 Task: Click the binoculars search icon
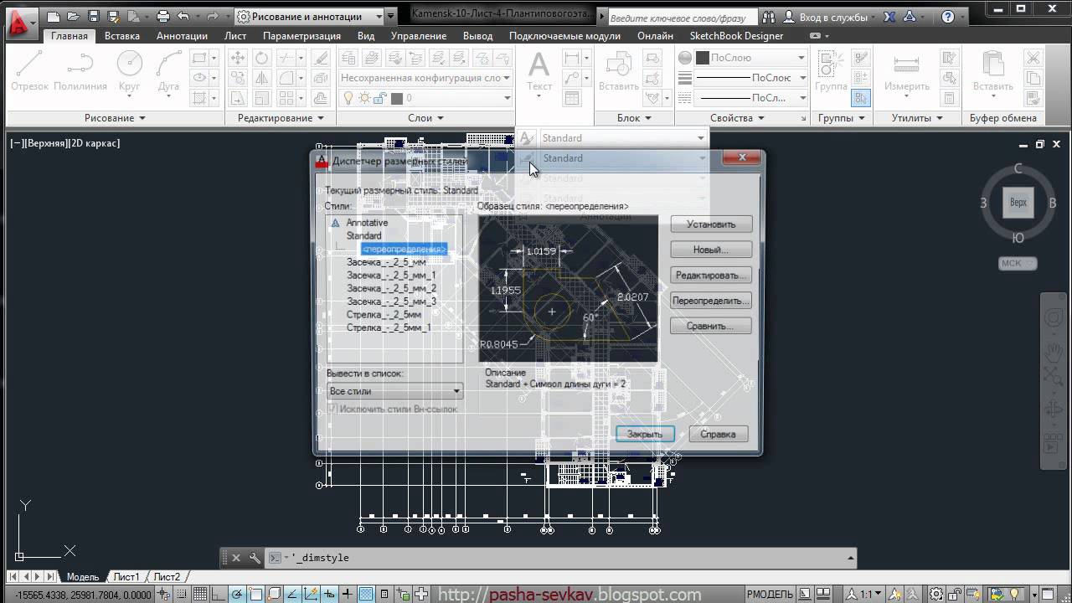pos(768,17)
